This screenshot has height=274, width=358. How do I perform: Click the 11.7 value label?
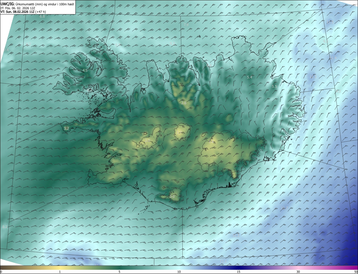tap(284, 208)
